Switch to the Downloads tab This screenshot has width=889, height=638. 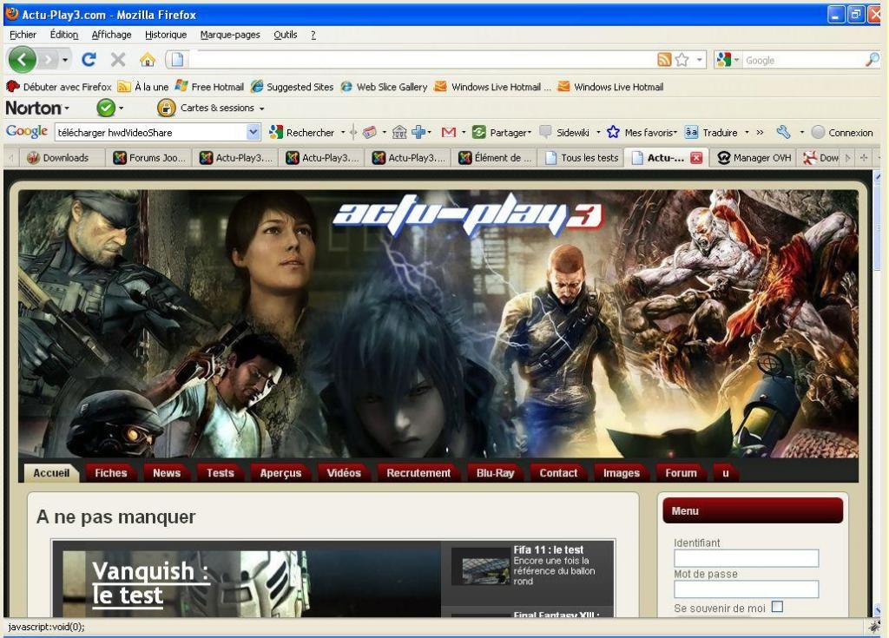[x=62, y=158]
